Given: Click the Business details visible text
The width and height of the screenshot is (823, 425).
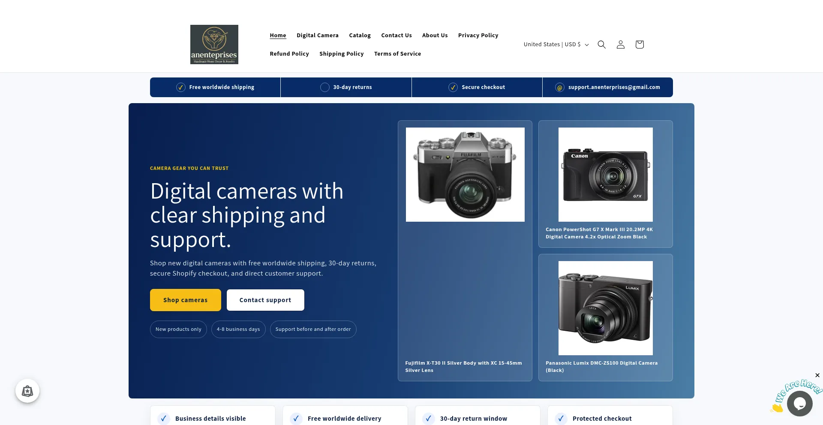Looking at the screenshot, I should 210,419.
